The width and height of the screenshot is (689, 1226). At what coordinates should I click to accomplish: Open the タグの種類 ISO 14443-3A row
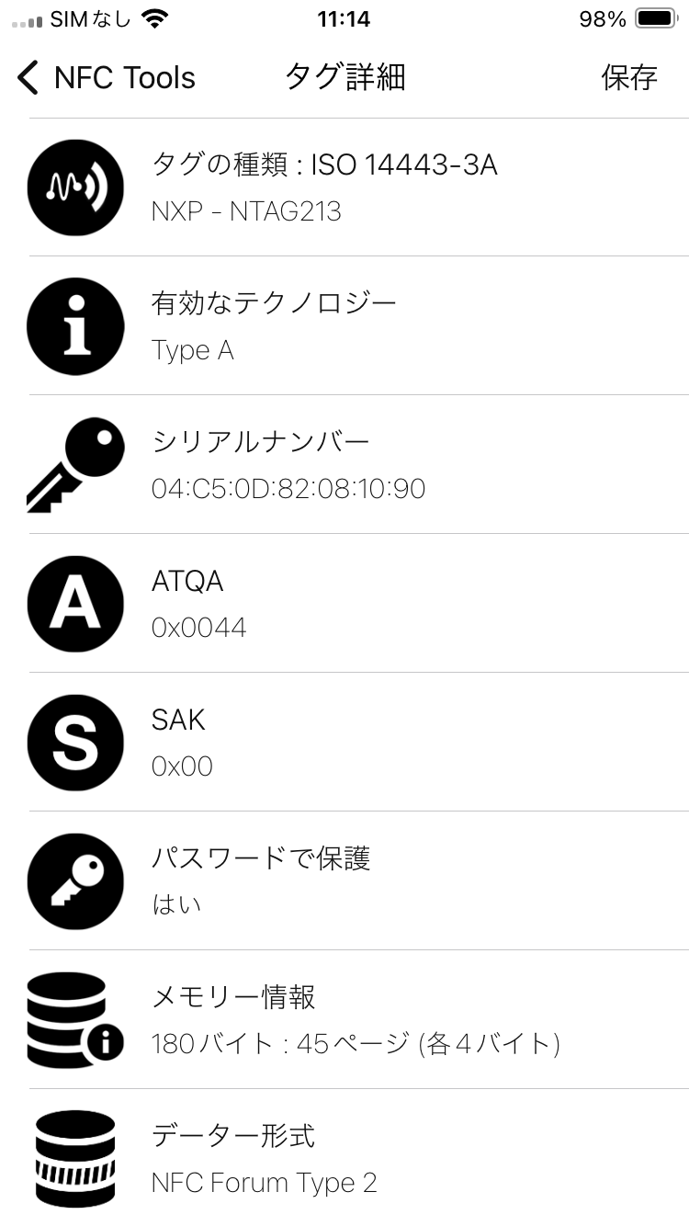coord(359,187)
